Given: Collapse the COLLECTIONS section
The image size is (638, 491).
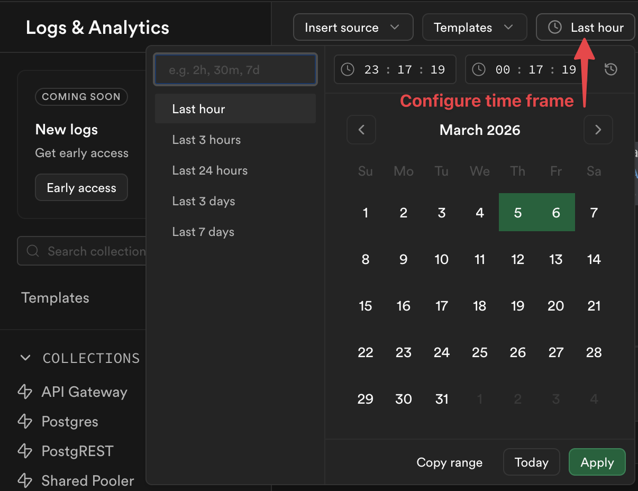Looking at the screenshot, I should [x=25, y=358].
